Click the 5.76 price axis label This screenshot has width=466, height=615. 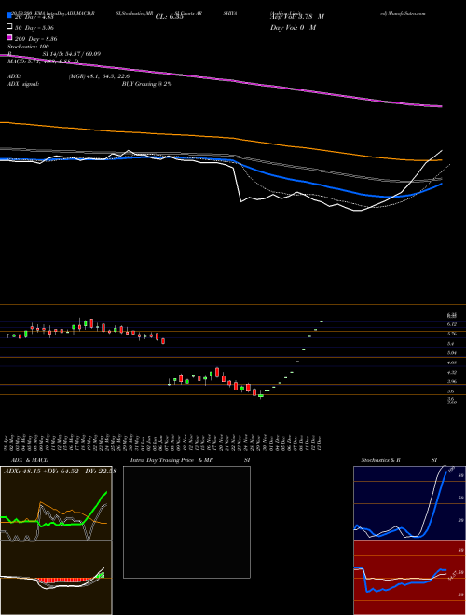(452, 334)
